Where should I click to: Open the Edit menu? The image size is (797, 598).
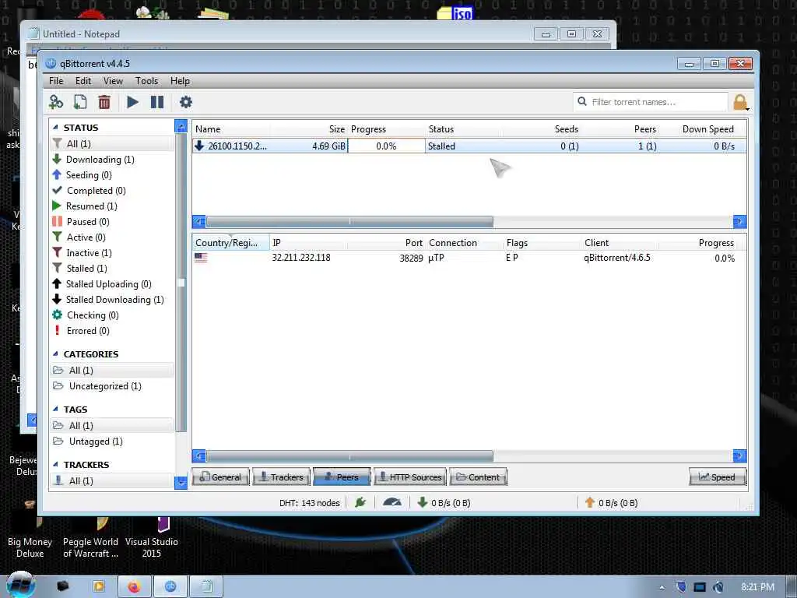click(x=83, y=81)
